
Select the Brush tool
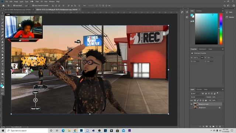pos(3,39)
